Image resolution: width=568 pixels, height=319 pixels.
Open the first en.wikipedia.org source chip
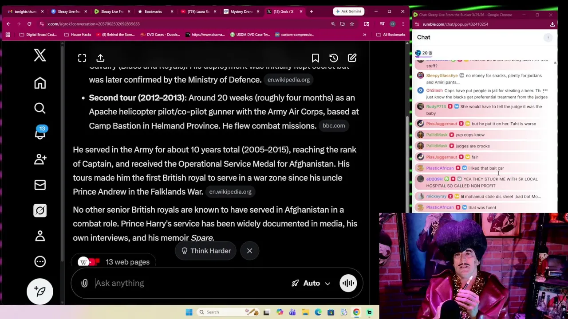pos(288,80)
